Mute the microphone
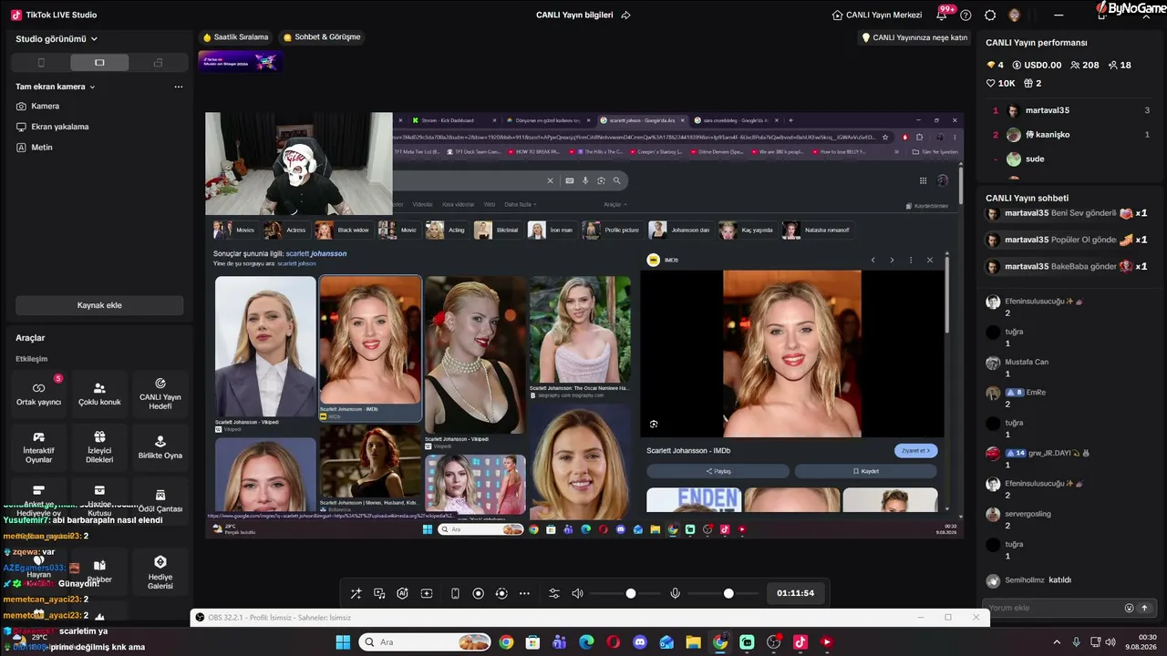1167x656 pixels. (675, 593)
